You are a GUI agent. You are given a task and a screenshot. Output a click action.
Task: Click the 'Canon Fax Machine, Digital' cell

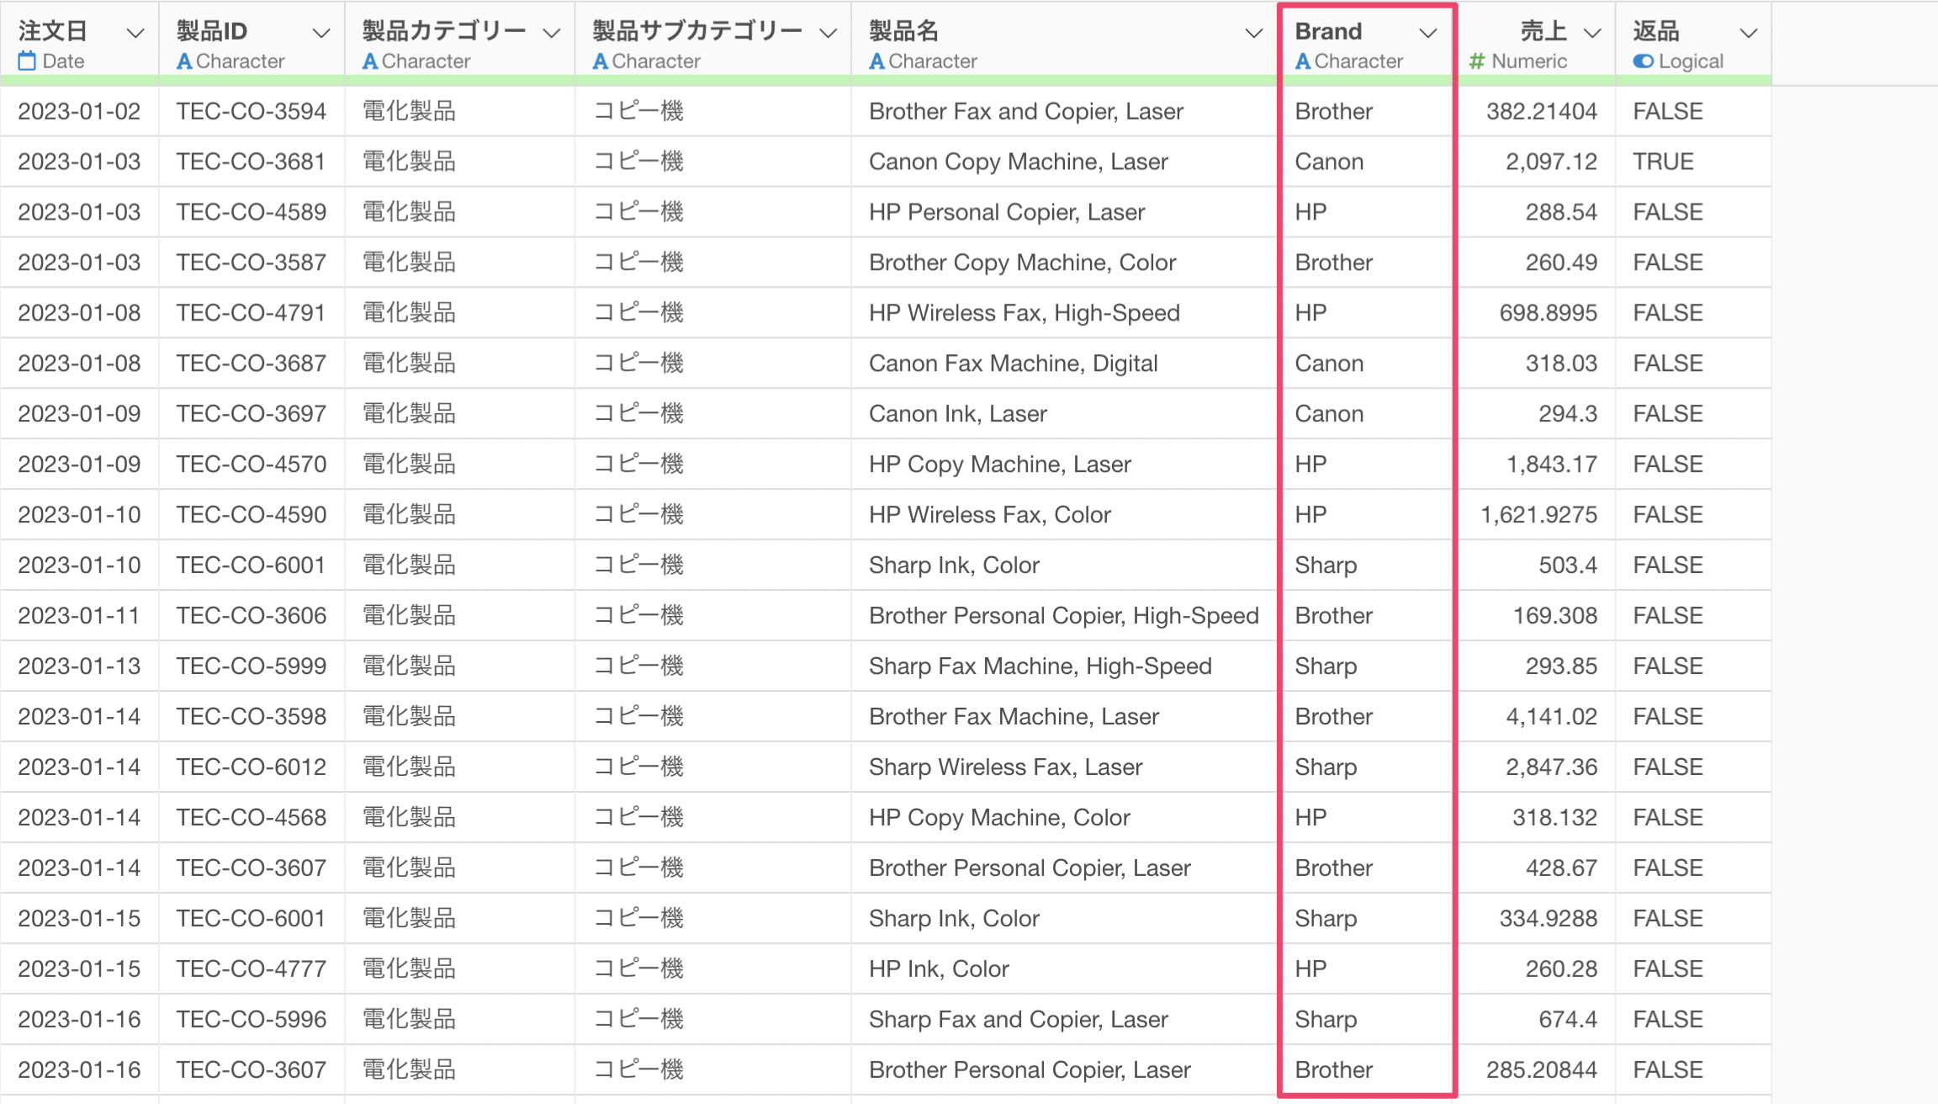point(1064,364)
